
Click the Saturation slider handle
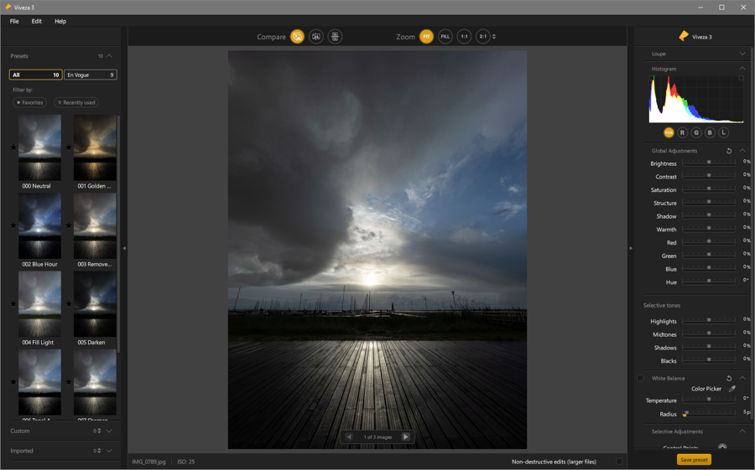[x=709, y=189]
